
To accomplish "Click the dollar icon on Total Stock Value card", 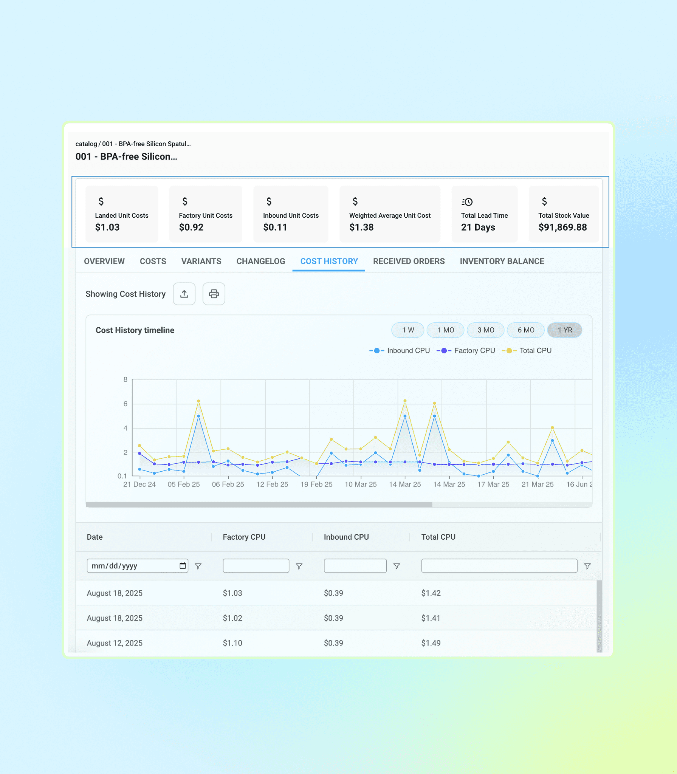I will point(544,201).
